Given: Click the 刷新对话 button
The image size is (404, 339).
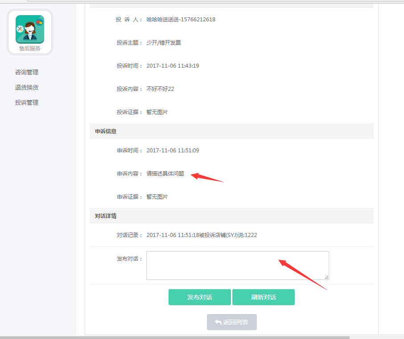Looking at the screenshot, I should [263, 297].
